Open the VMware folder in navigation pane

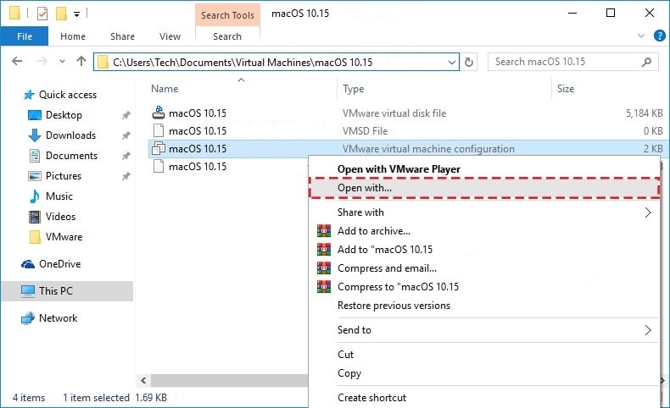[x=64, y=237]
